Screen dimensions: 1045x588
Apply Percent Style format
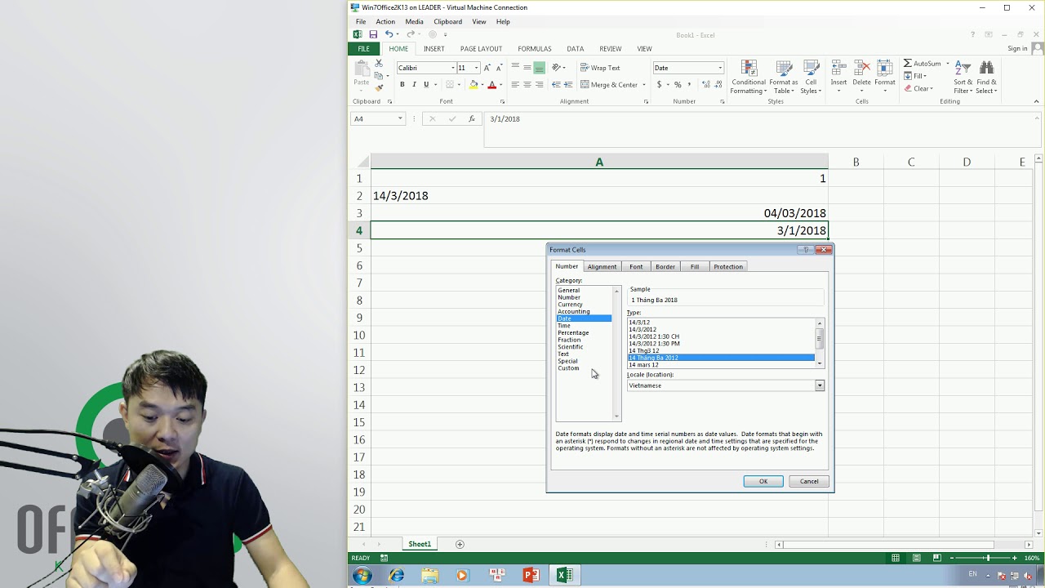pos(677,84)
